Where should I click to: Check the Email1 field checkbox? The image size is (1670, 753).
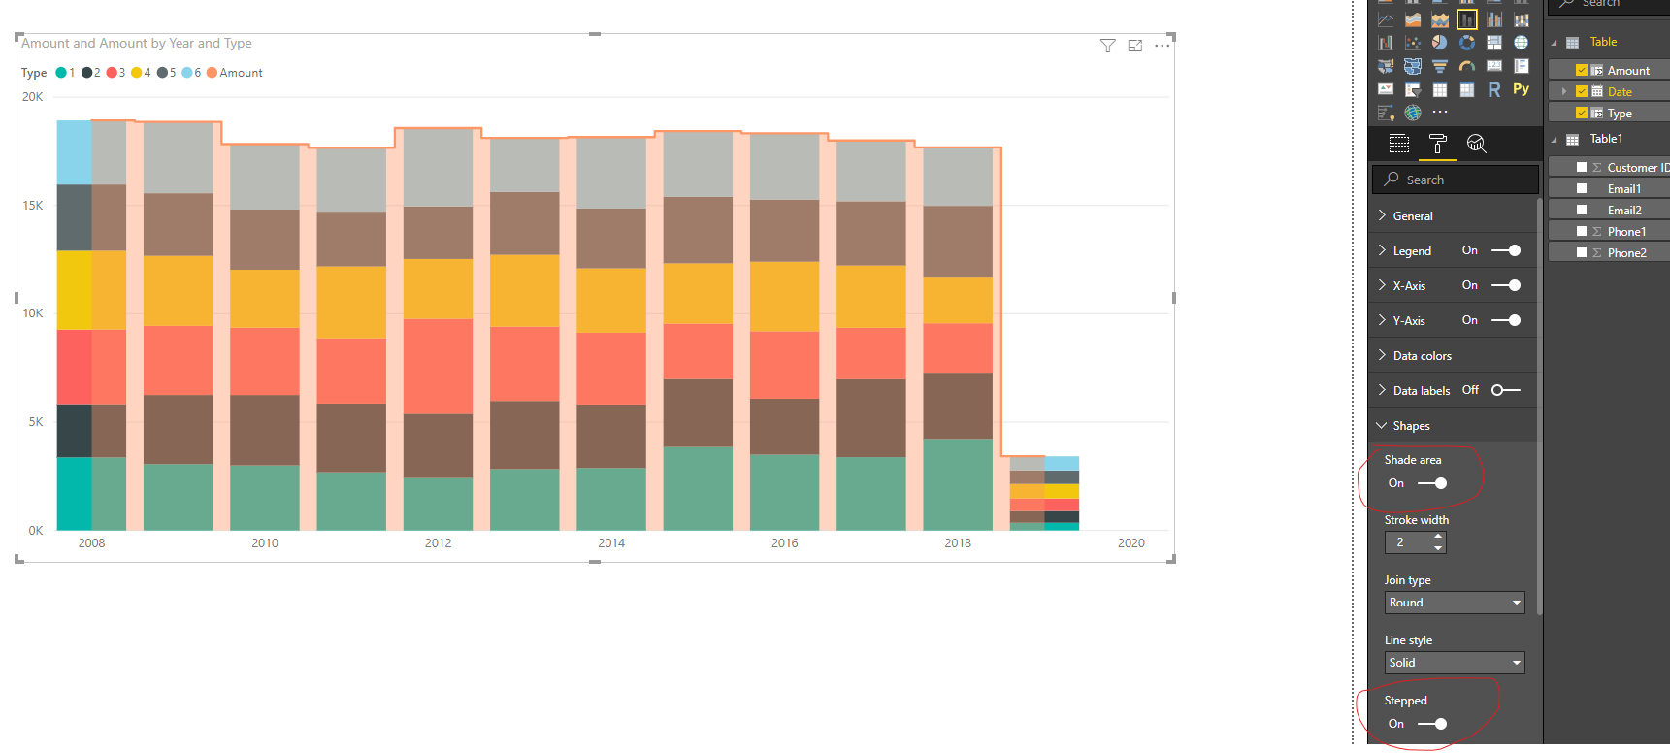1582,188
